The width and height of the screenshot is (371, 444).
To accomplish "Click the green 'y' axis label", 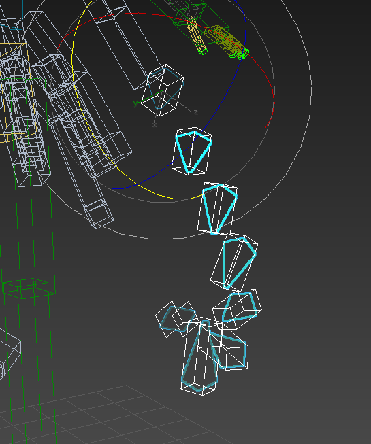I will click(x=135, y=103).
